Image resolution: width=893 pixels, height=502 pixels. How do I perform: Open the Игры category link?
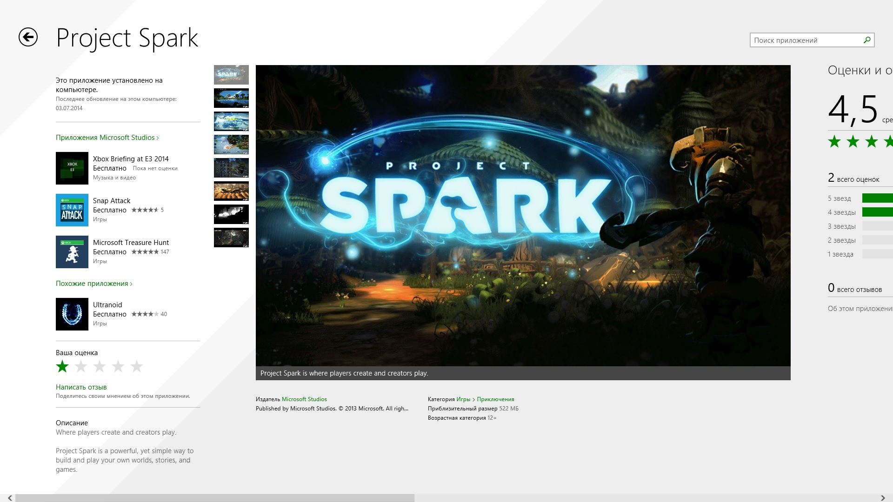click(x=463, y=399)
